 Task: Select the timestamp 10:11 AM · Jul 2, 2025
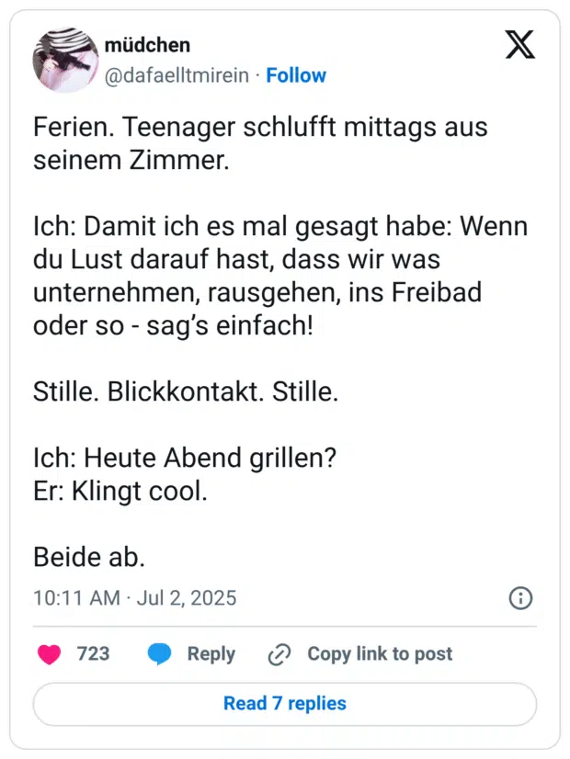click(x=135, y=598)
